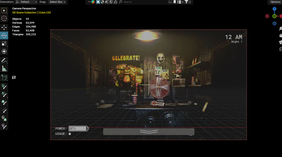Open the Options panel button

tap(275, 2)
